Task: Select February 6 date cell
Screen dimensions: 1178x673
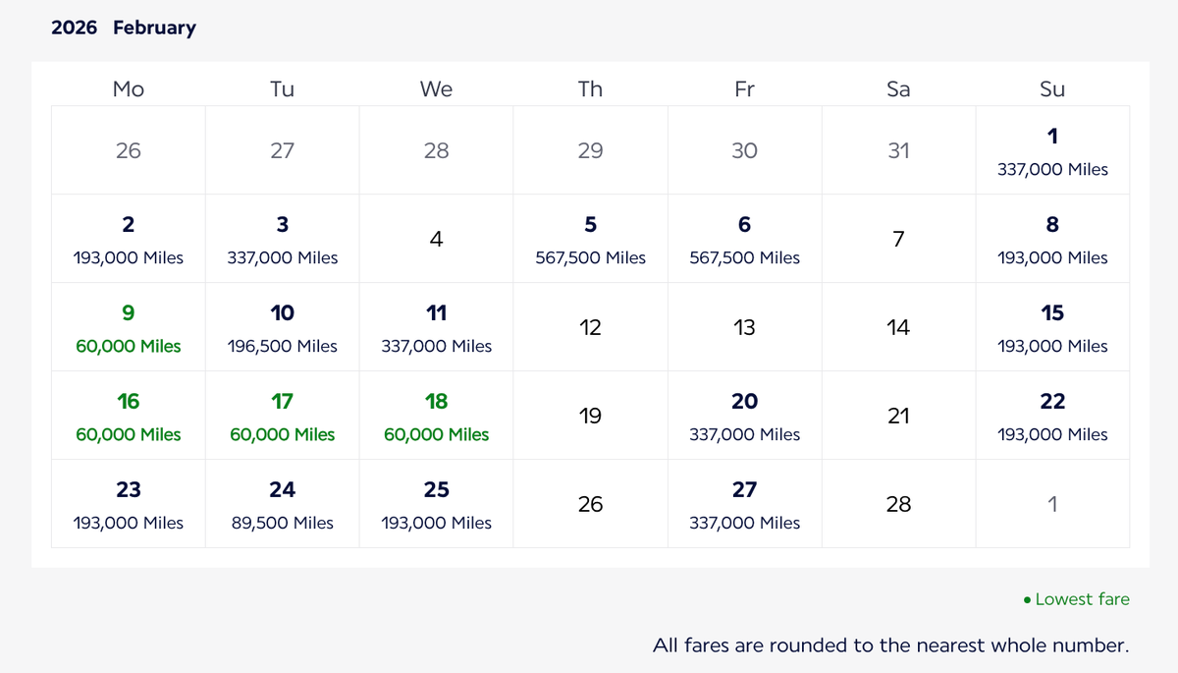Action: pos(744,239)
